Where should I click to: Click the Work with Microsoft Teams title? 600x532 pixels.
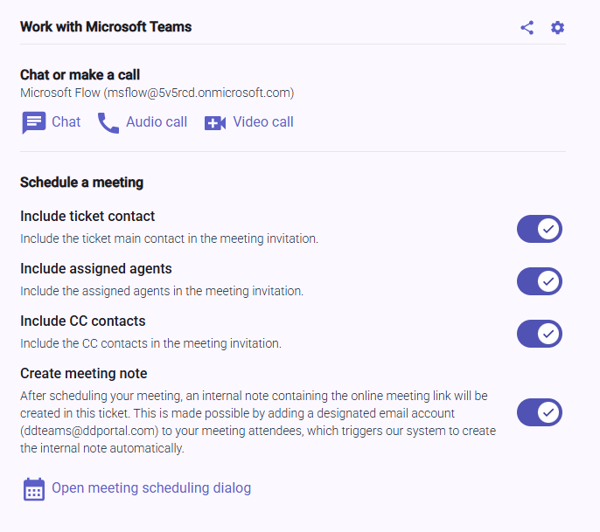(x=106, y=26)
